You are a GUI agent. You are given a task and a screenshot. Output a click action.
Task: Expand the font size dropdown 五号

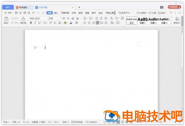coord(55,18)
